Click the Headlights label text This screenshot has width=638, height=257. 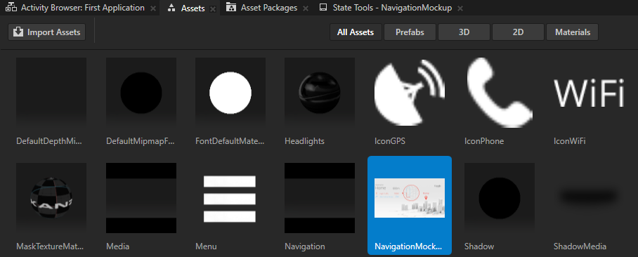point(304,141)
